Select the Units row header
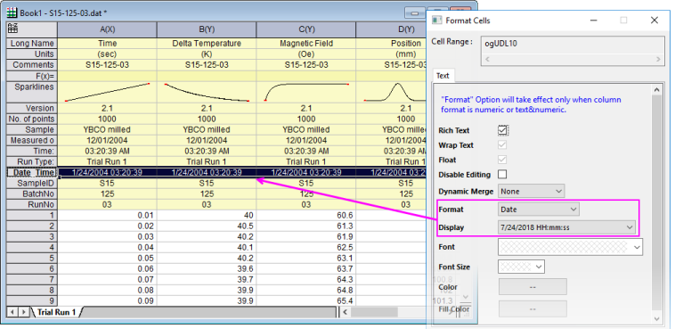Viewport: 675px width, 329px height. (x=32, y=53)
